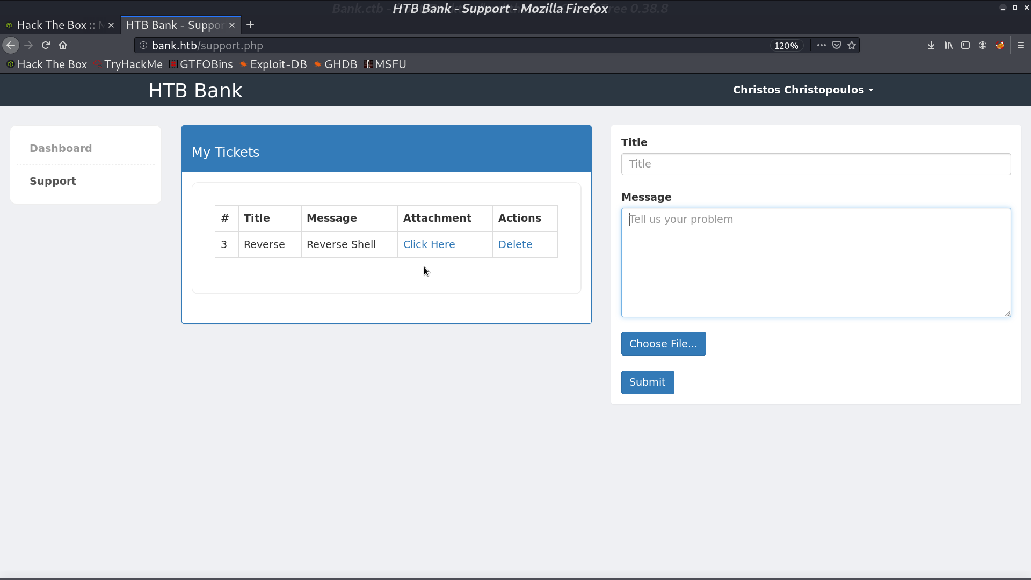Screen dimensions: 1031x580
Task: Open the GHDB bookmark
Action: [x=336, y=64]
